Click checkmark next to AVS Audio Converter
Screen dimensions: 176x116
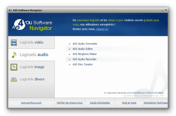click(70, 44)
